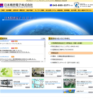This screenshot has height=102, width=93.
Task: Open the ネプコンジャパン2013 news link
Action: 18,59
